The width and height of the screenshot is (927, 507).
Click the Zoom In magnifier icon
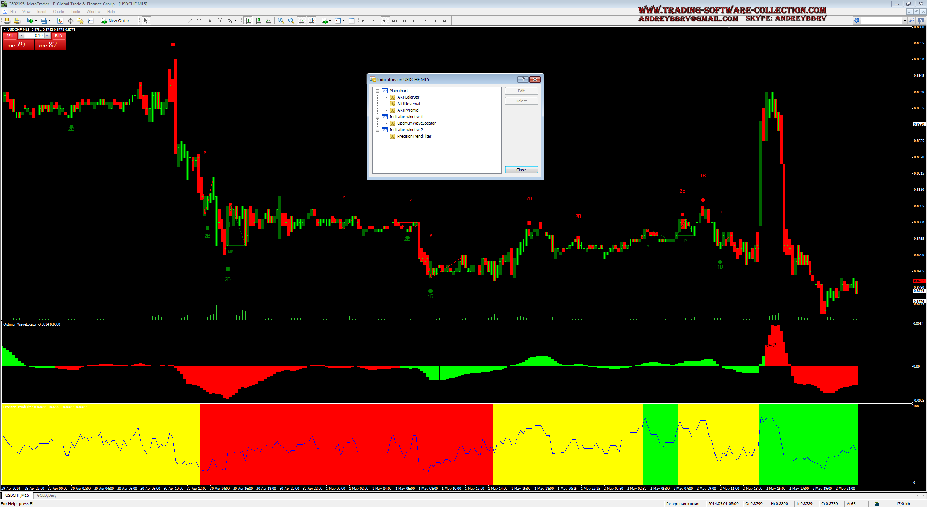point(281,21)
